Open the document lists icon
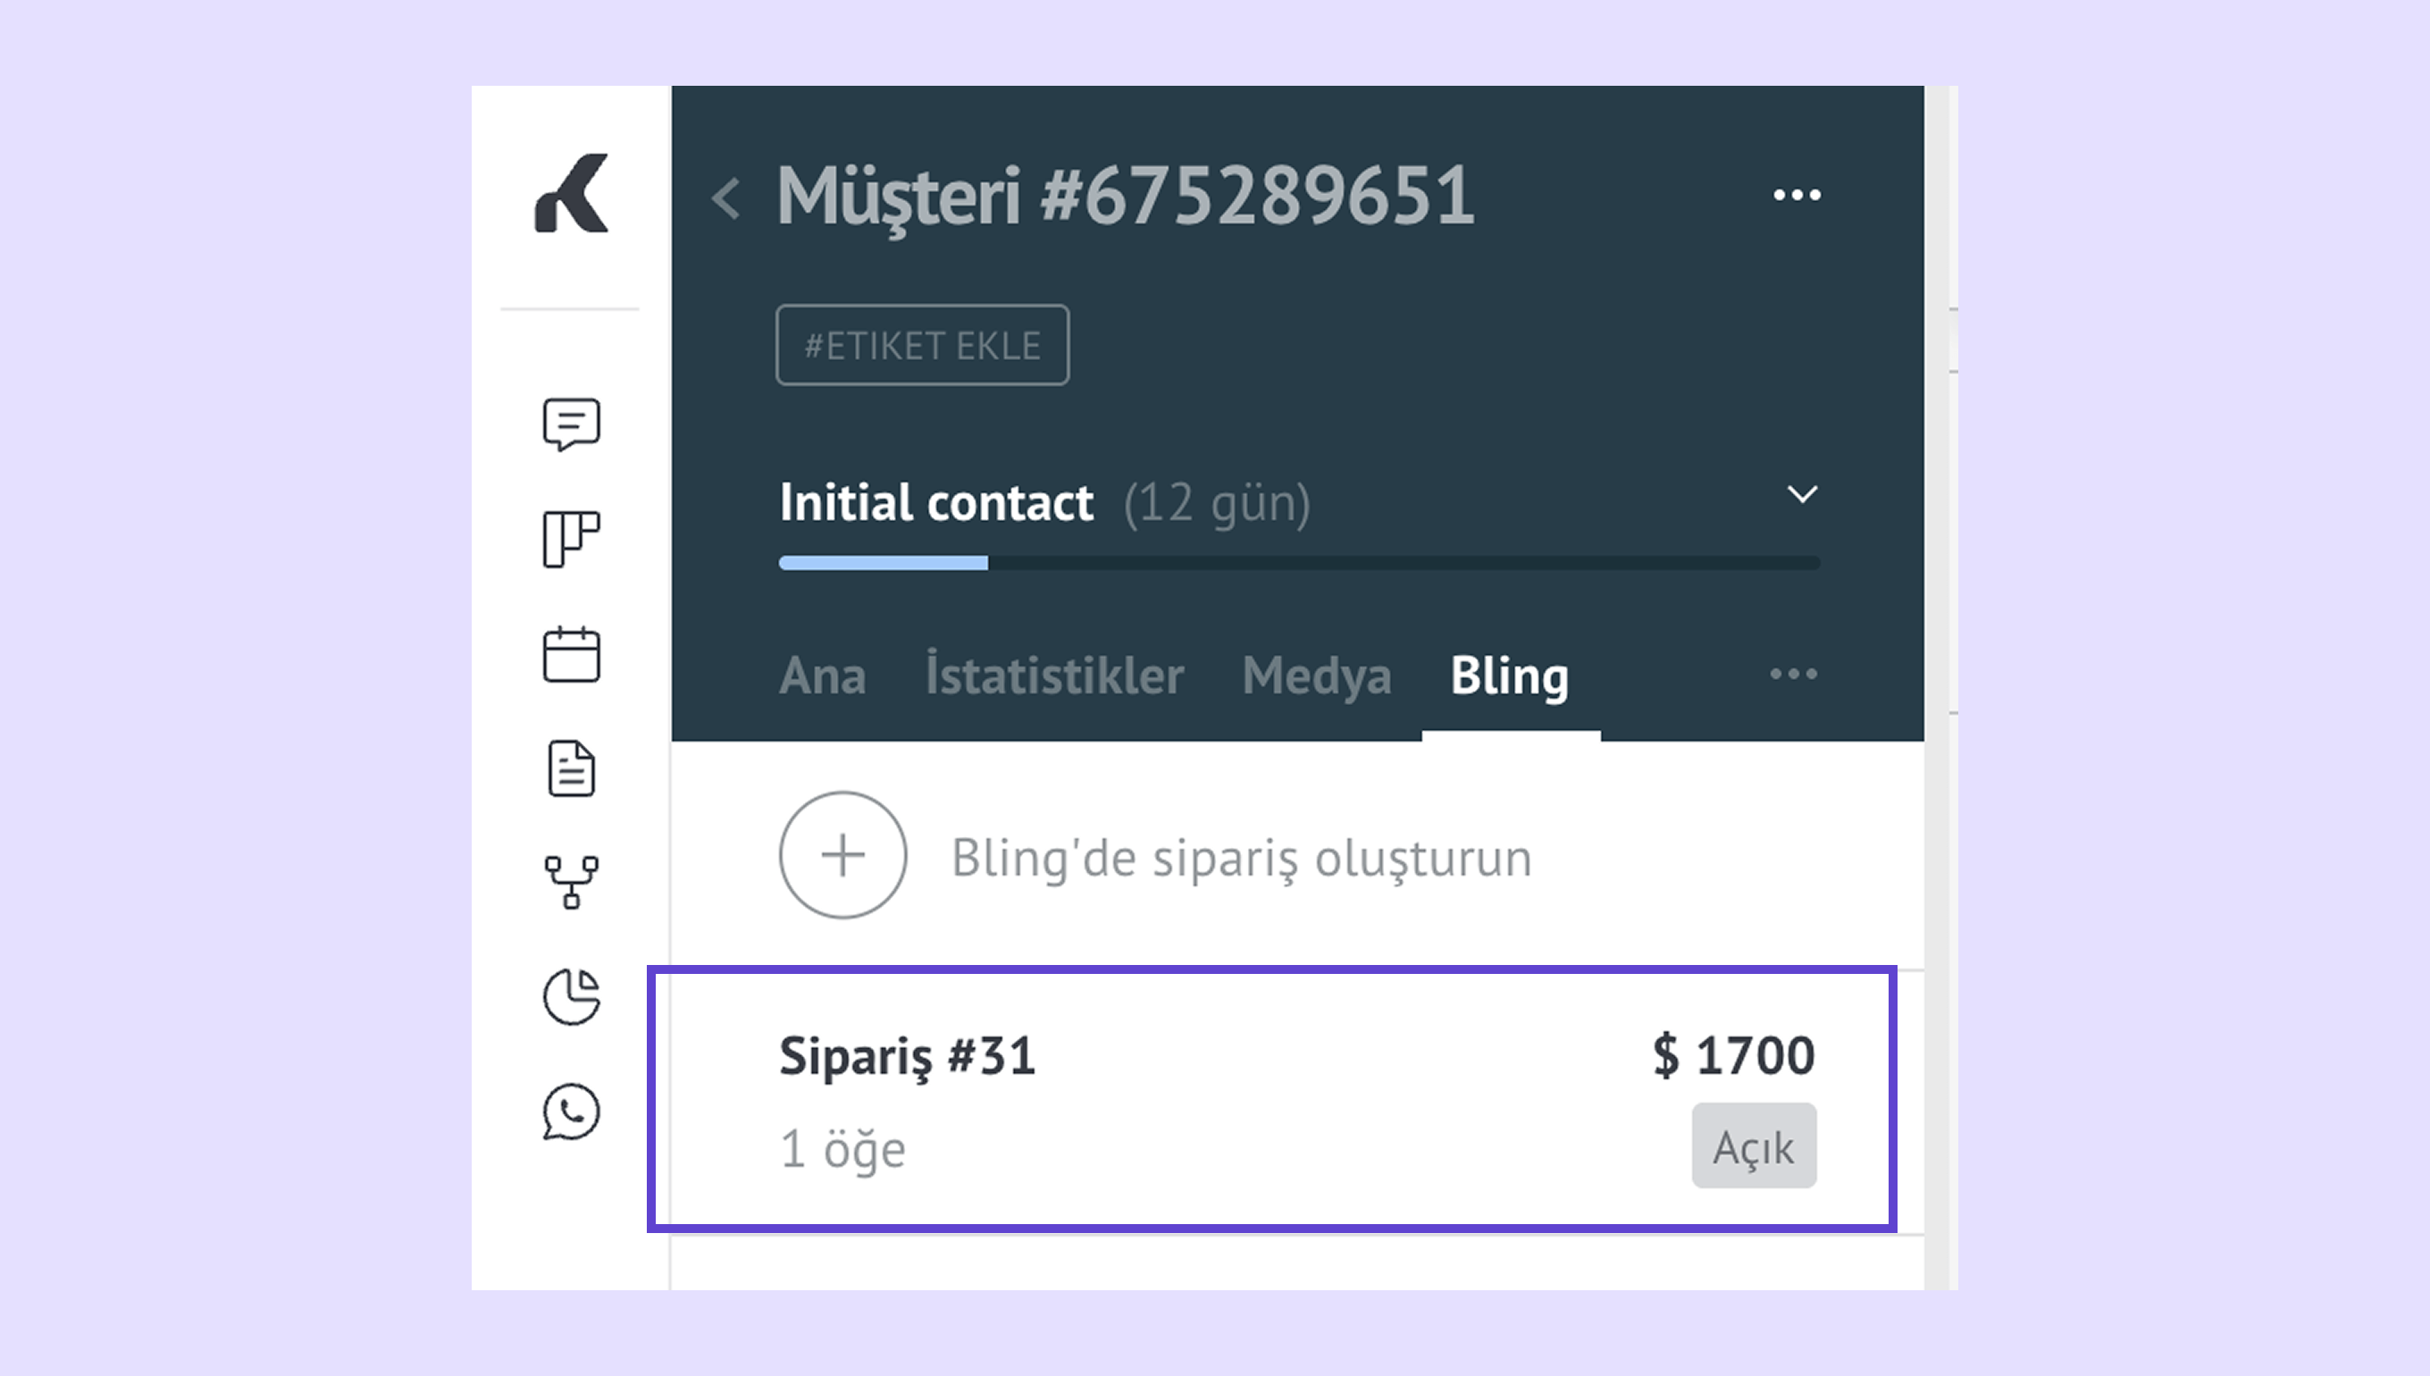Viewport: 2430px width, 1376px height. pyautogui.click(x=572, y=768)
